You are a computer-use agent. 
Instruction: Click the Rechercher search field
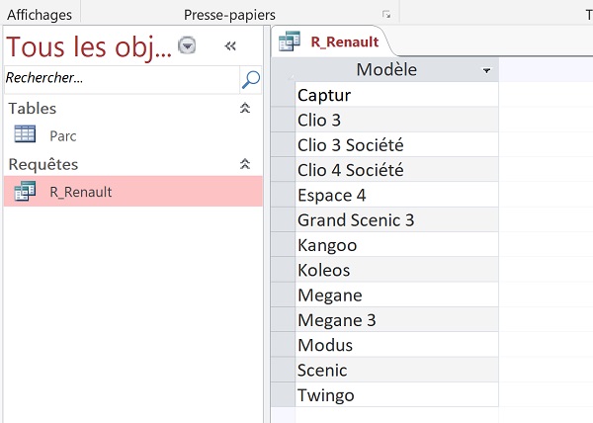(x=122, y=79)
